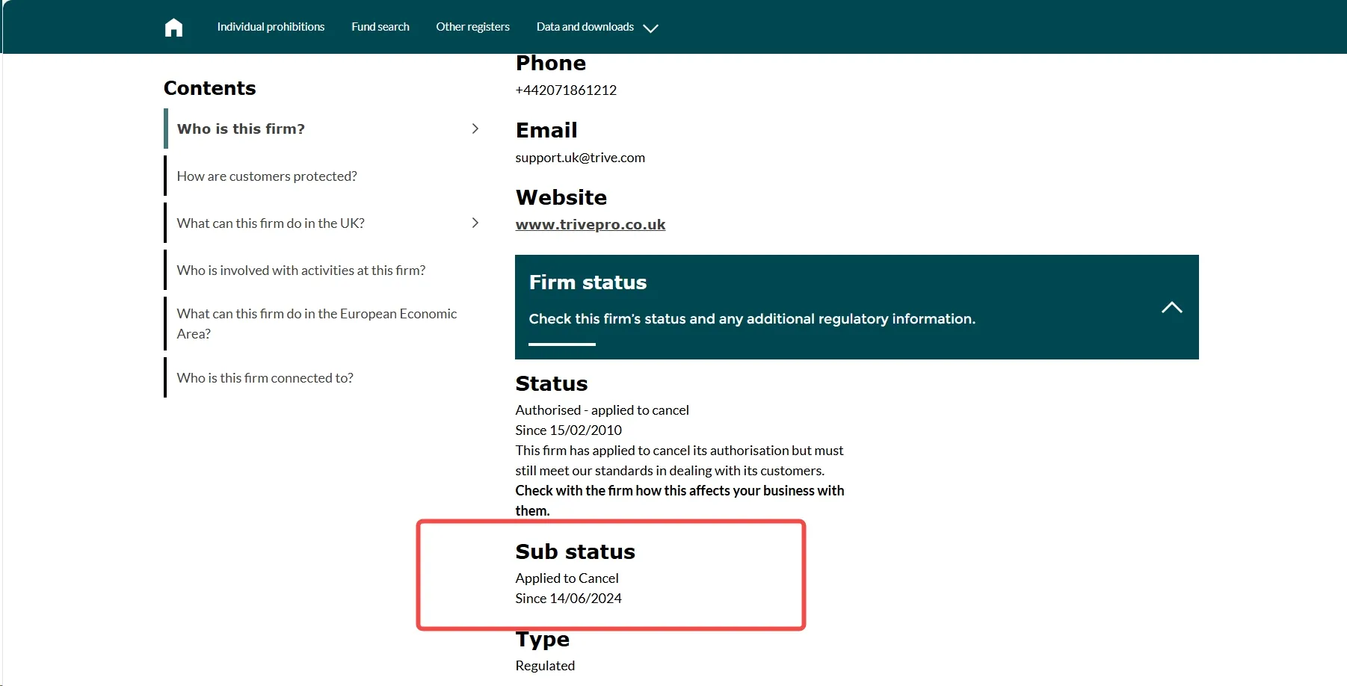Visit www.trivepro.co.uk website link

click(591, 225)
